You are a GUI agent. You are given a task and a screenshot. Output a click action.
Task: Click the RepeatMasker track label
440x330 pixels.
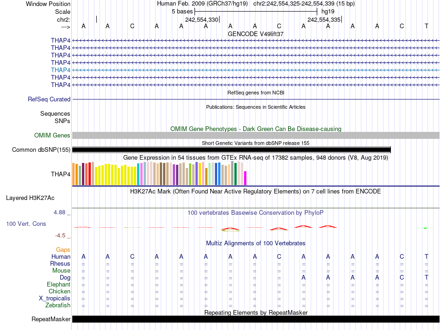pyautogui.click(x=51, y=319)
